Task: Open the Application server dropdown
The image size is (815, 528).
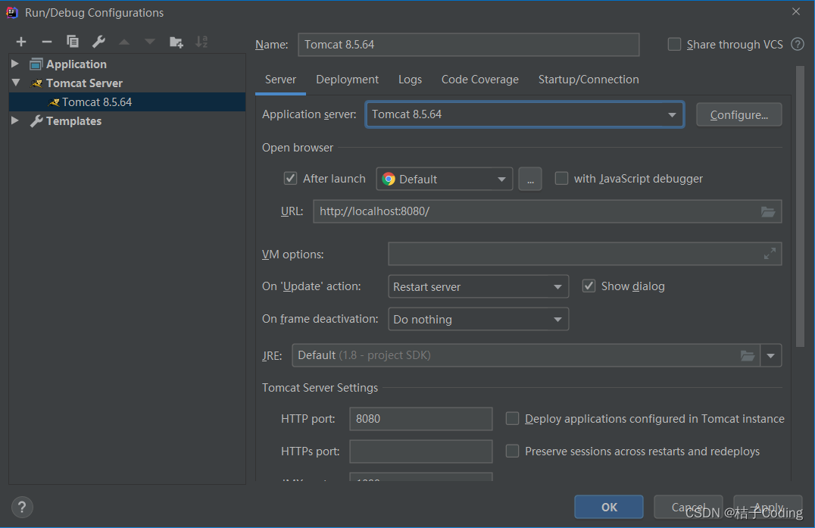Action: click(672, 114)
